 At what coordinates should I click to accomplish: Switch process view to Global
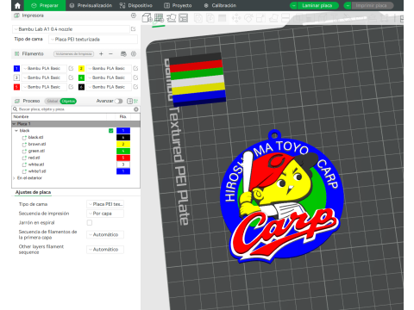click(53, 101)
